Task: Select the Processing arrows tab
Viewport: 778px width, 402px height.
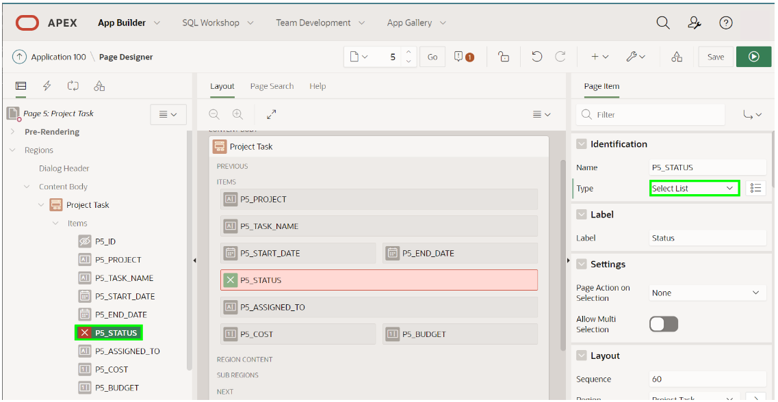Action: [73, 86]
